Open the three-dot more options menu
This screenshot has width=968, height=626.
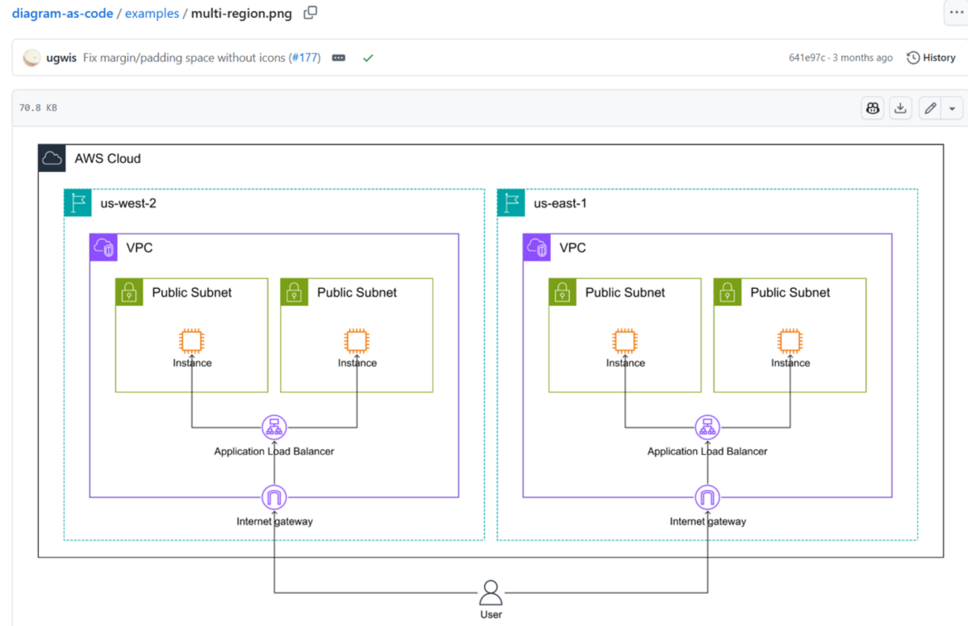coord(956,13)
